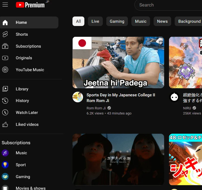Open the NIRU game video thumbnail
The width and height of the screenshot is (202, 190).
point(186,63)
